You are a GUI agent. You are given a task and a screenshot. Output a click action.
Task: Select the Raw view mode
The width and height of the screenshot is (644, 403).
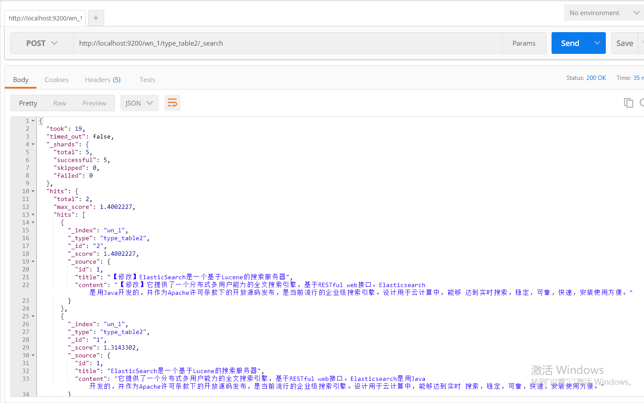[59, 103]
